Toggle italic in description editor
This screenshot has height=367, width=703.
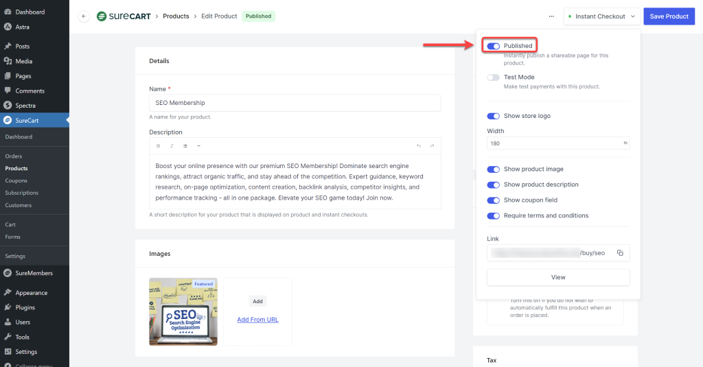click(172, 145)
